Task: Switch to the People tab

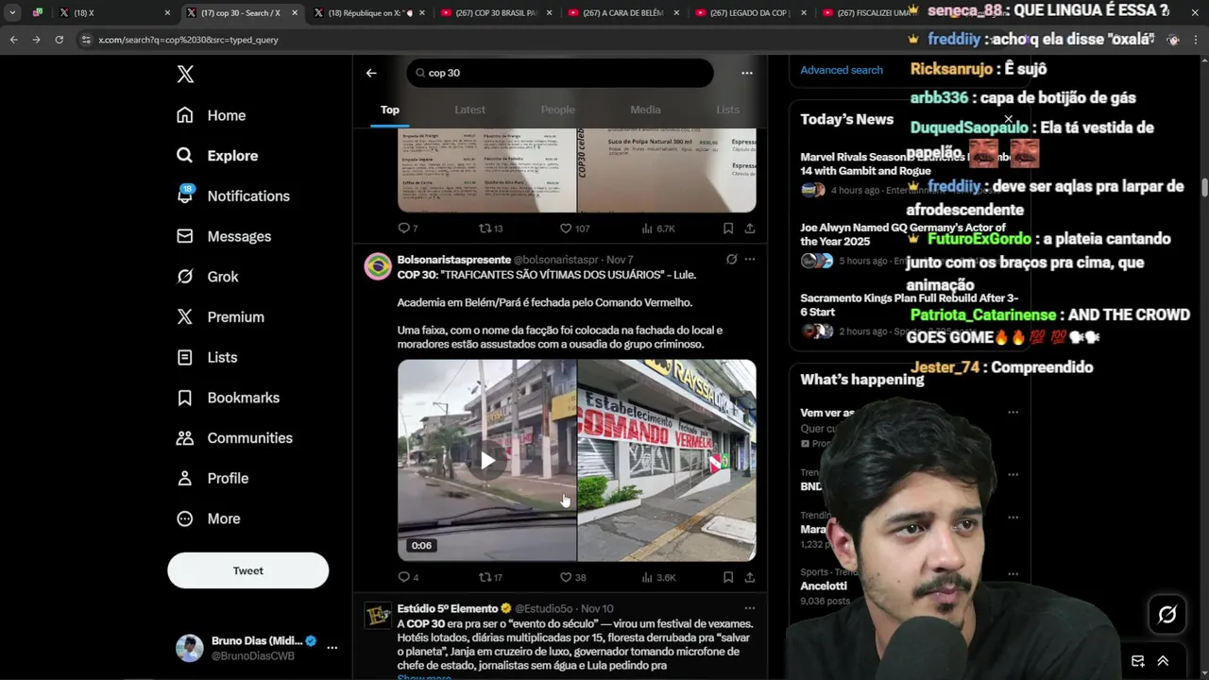Action: (557, 110)
